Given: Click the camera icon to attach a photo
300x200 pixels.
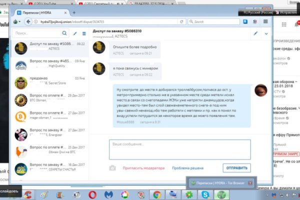Looking at the screenshot, I should [112, 168].
